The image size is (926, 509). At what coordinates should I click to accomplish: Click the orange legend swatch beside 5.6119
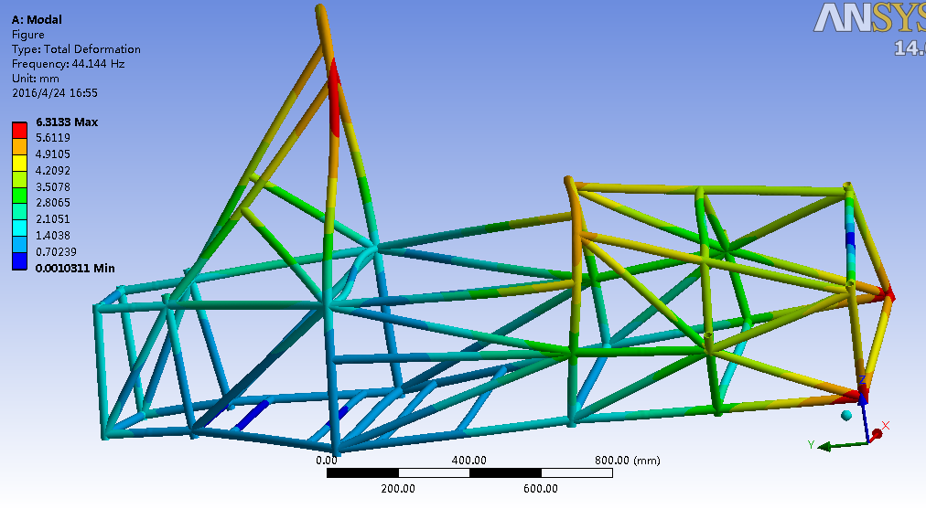click(19, 147)
